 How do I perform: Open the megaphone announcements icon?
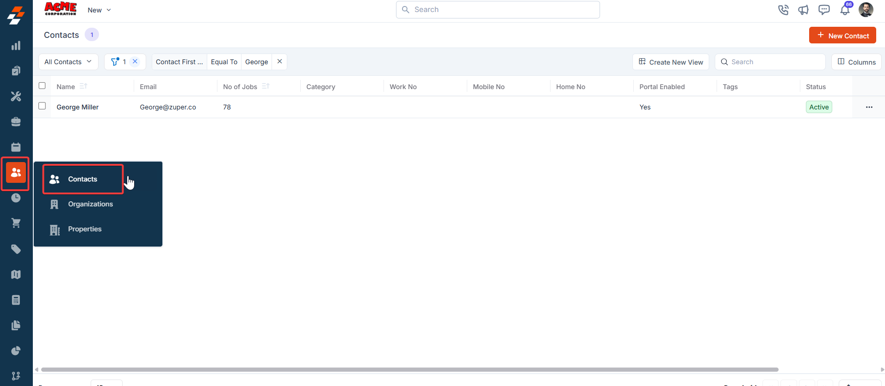pyautogui.click(x=804, y=10)
